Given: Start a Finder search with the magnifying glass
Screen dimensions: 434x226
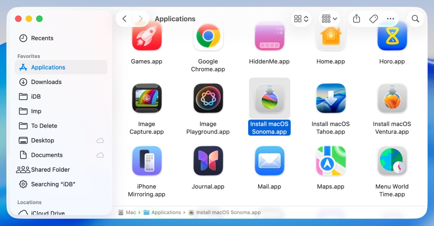Looking at the screenshot, I should 415,19.
